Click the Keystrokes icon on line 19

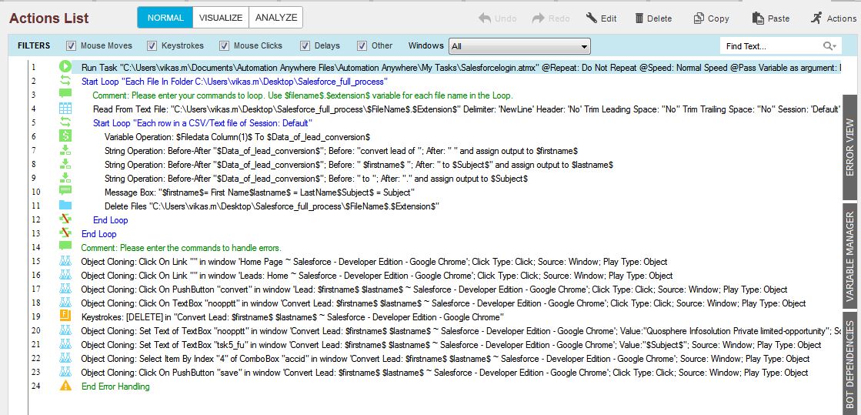coord(65,317)
